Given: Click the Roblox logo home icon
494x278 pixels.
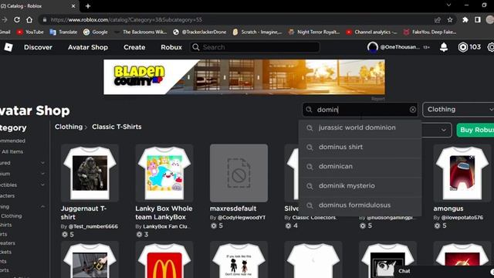Looking at the screenshot, I should coord(8,47).
